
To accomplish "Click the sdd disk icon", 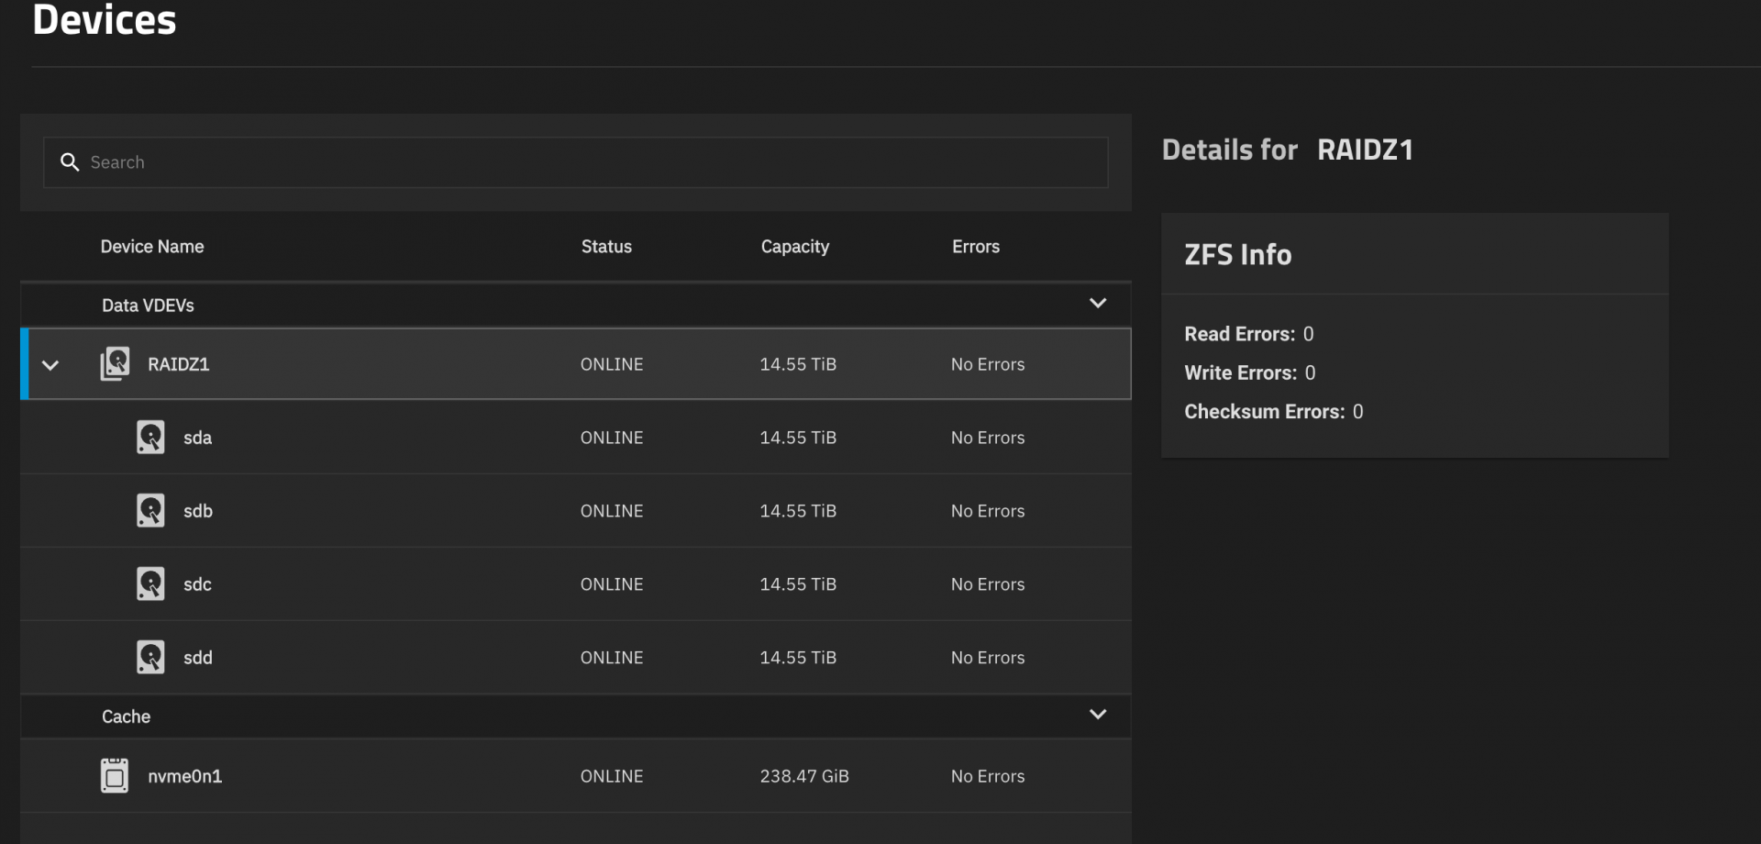I will [150, 658].
